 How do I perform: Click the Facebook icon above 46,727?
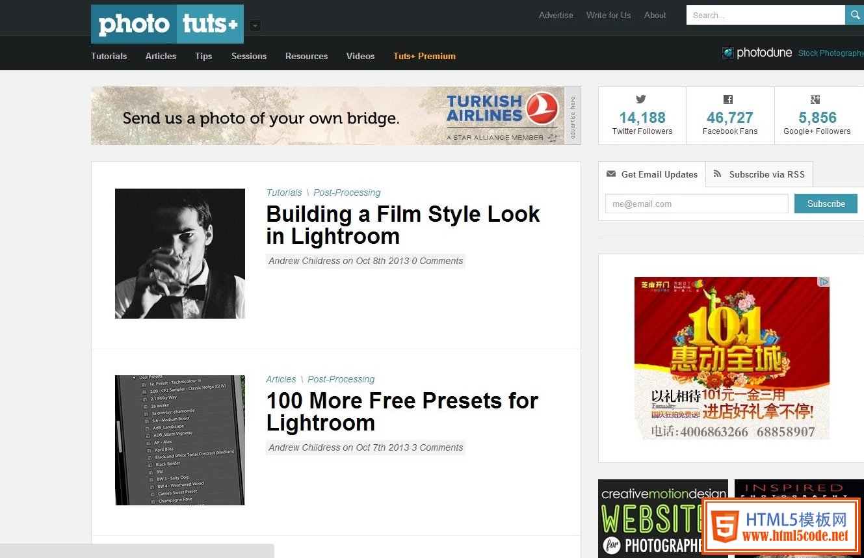click(x=728, y=100)
